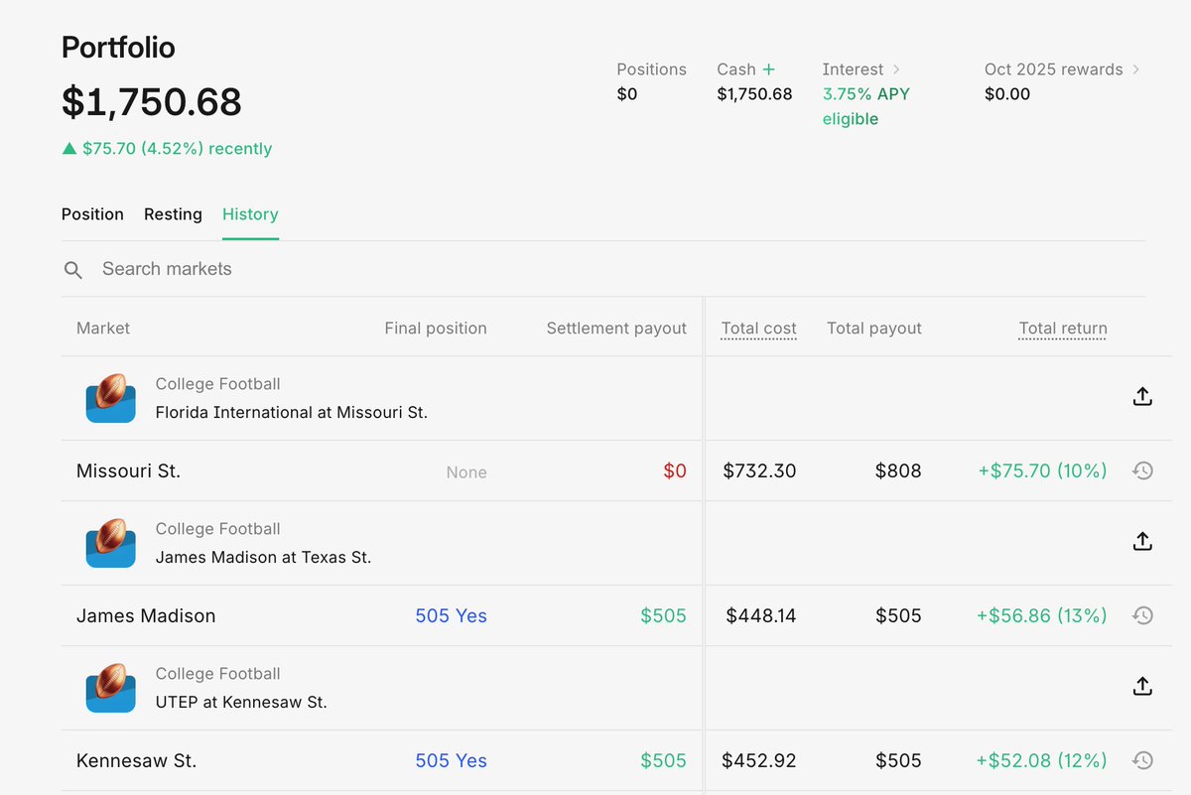
Task: Open the James Madison at Texas St. market
Action: [263, 558]
